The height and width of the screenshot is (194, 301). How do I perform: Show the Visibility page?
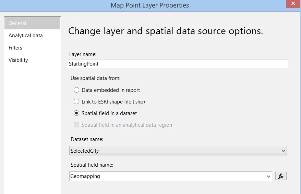click(19, 60)
